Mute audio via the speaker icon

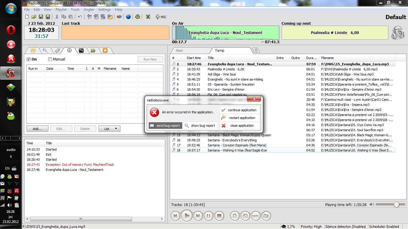tap(372, 205)
